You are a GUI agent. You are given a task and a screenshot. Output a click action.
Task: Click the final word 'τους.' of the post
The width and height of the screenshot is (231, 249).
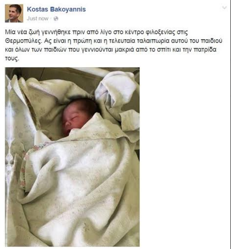[x=12, y=58]
